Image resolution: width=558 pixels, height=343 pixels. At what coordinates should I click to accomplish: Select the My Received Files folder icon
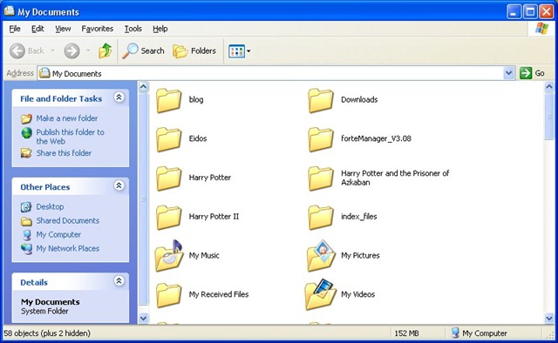pyautogui.click(x=168, y=295)
